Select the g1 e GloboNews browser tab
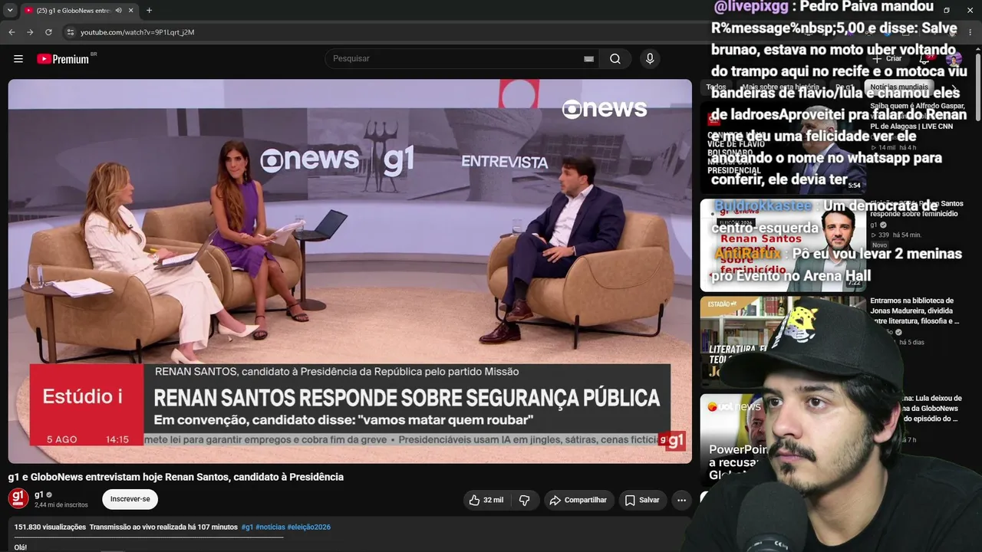The height and width of the screenshot is (552, 982). tap(79, 11)
